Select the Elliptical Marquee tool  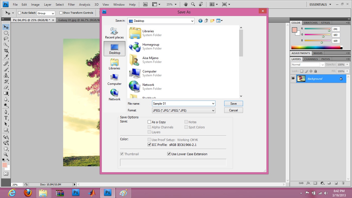6,33
